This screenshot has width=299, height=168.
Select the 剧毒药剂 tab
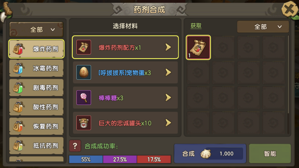pos(36,88)
